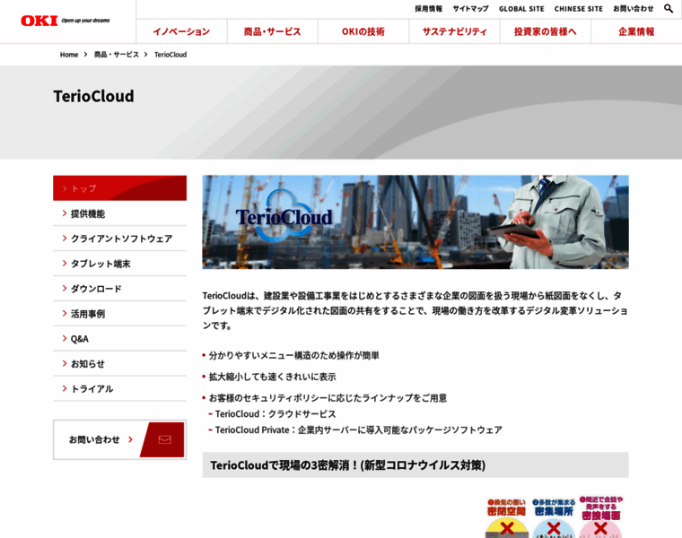The height and width of the screenshot is (538, 682).
Task: Select 提供機能 in the sidebar
Action: click(x=88, y=213)
